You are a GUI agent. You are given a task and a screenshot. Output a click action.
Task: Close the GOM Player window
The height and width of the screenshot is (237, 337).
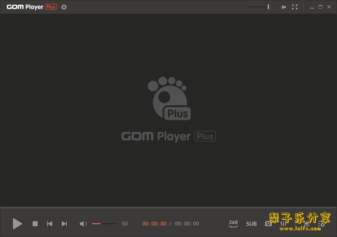tap(329, 7)
